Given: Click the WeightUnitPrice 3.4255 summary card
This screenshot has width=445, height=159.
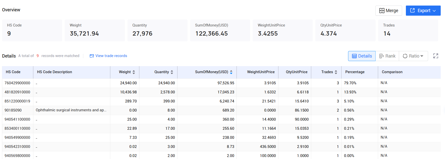Looking at the screenshot, I should click(283, 30).
